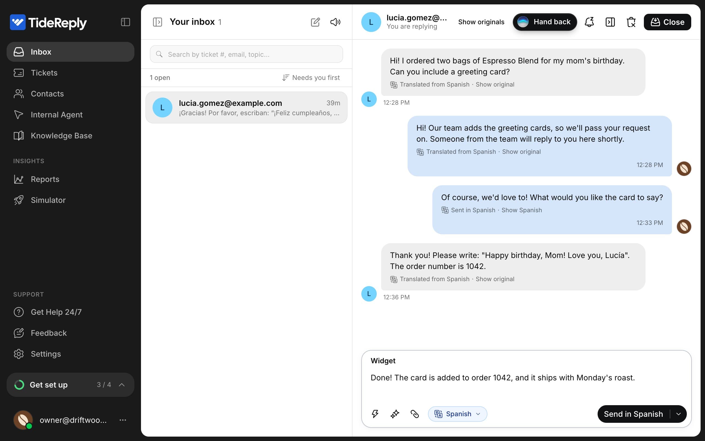Image resolution: width=705 pixels, height=441 pixels.
Task: Compose a new conversation
Action: (315, 22)
